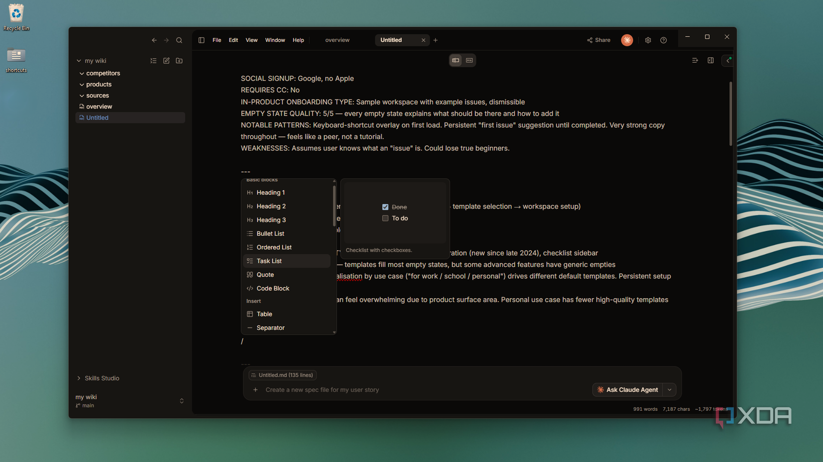The height and width of the screenshot is (462, 823).
Task: Click the block menu scrollbar
Action: pos(334,206)
